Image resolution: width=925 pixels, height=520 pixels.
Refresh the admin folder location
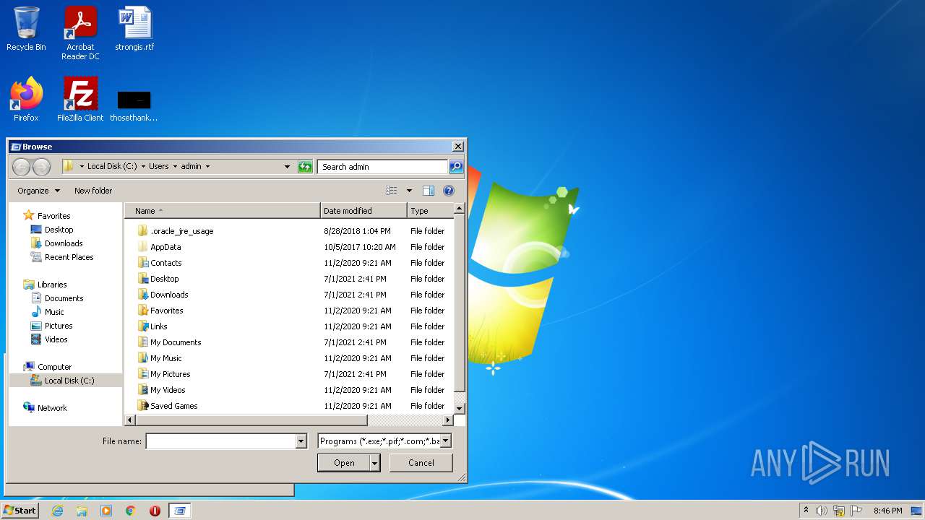pyautogui.click(x=305, y=167)
